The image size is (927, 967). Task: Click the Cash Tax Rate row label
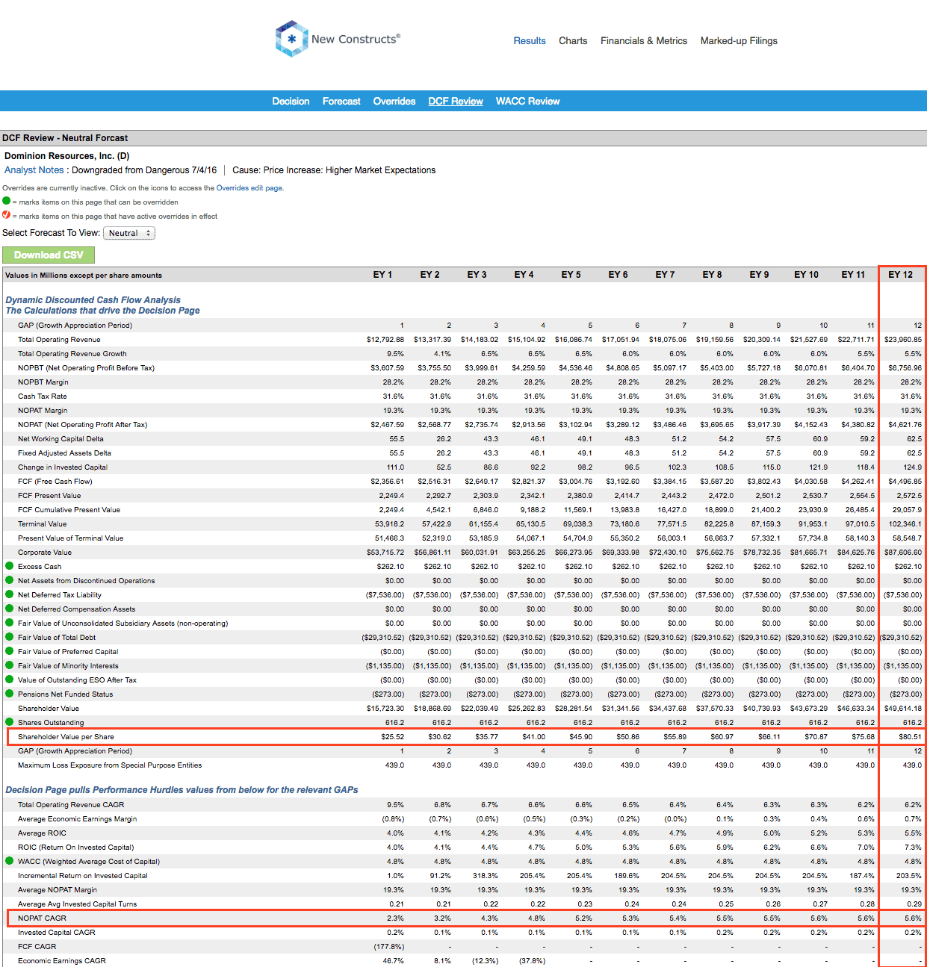[x=43, y=397]
